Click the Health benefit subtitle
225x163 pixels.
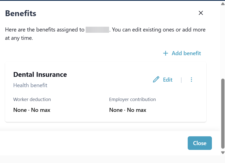[x=30, y=85]
